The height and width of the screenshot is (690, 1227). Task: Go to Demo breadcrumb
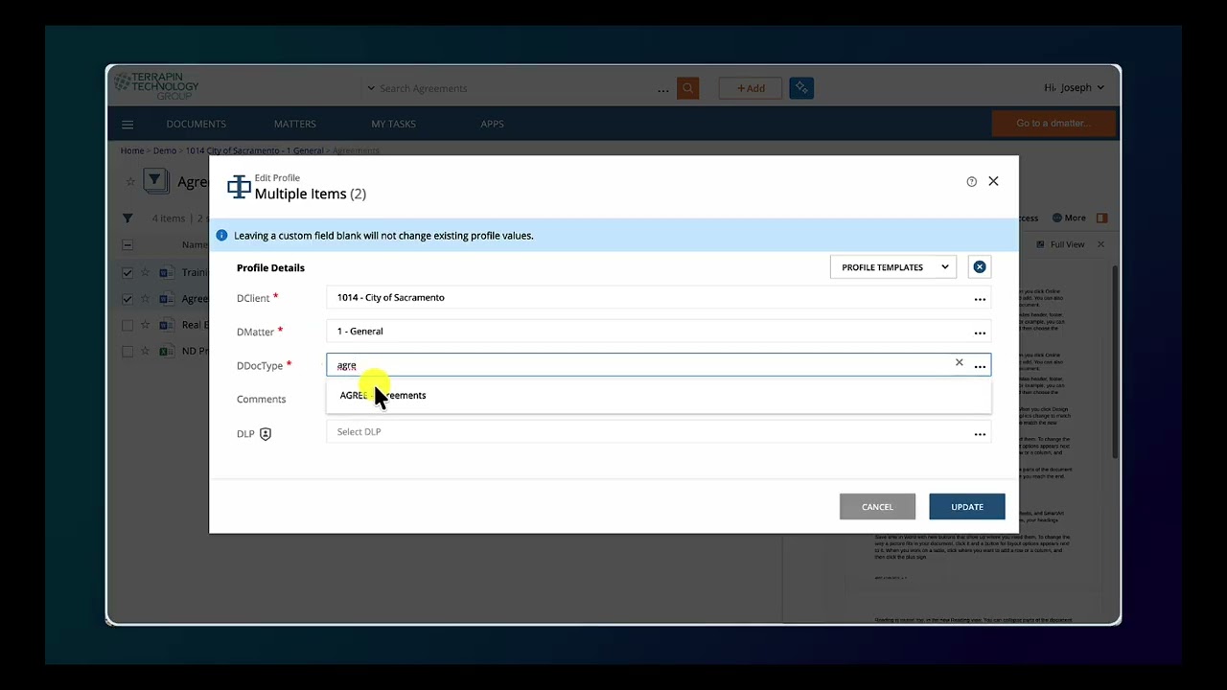pyautogui.click(x=165, y=150)
